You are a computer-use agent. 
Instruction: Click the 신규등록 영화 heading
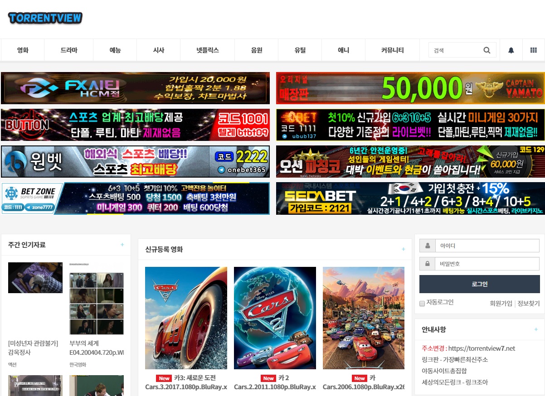point(164,249)
